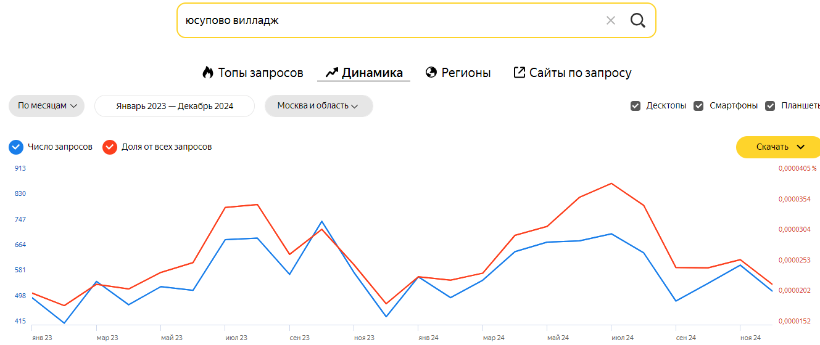Expand the Москва и область region dropdown
This screenshot has height=345, width=820.
318,106
